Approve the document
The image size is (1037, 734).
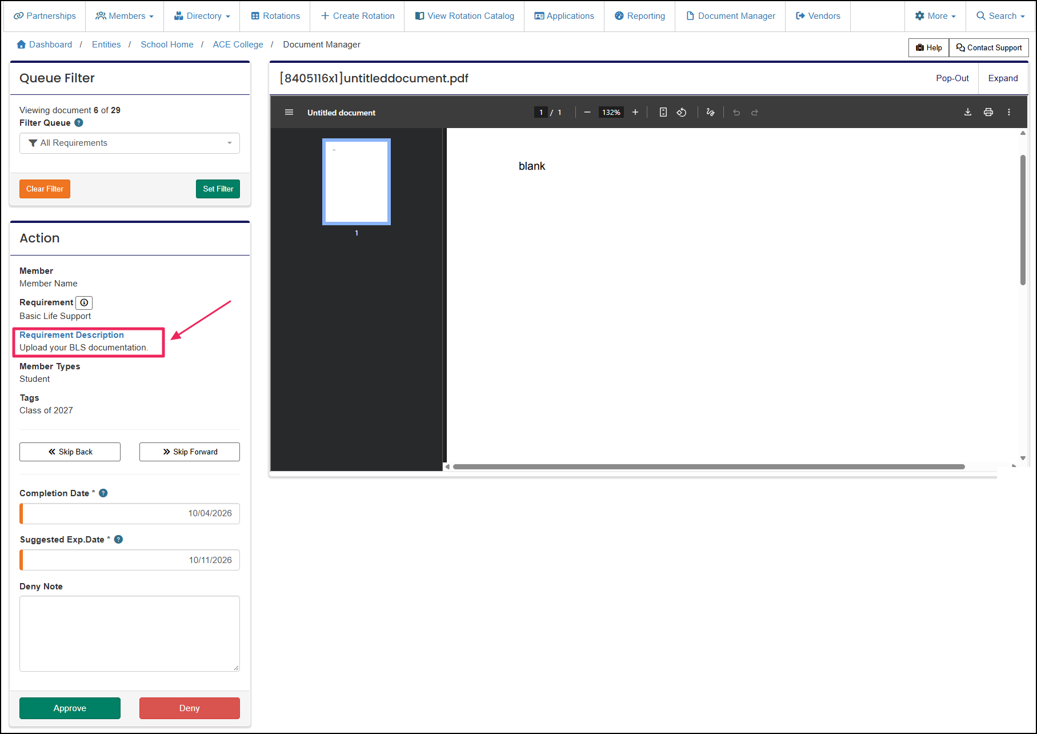70,708
